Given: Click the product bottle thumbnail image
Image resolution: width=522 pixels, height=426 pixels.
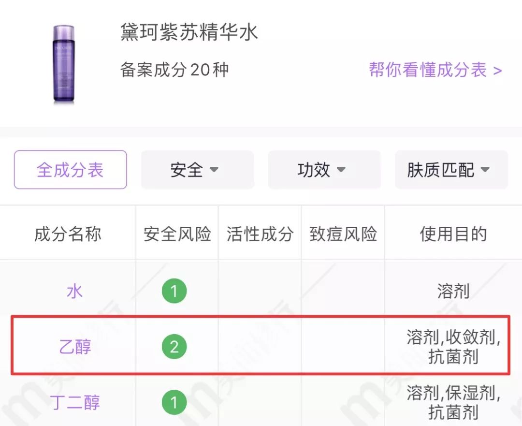Looking at the screenshot, I should click(x=64, y=63).
